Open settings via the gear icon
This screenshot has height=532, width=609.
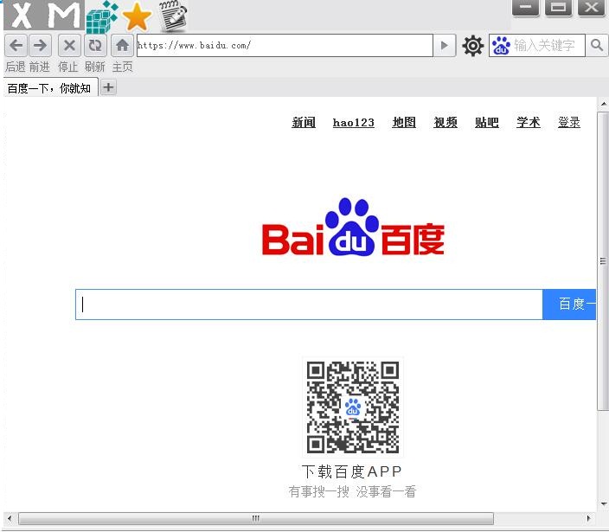[x=472, y=46]
